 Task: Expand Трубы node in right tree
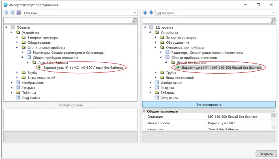156,72
